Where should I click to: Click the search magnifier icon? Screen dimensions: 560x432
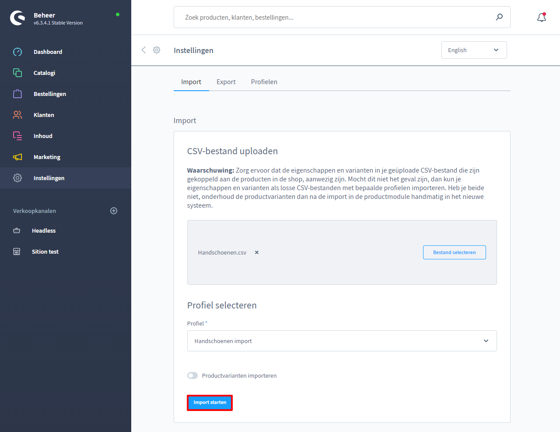coord(499,17)
